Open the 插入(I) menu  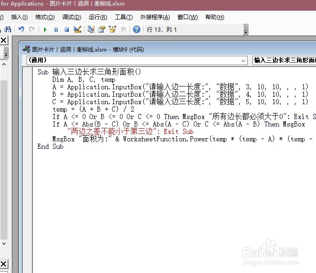click(x=20, y=17)
